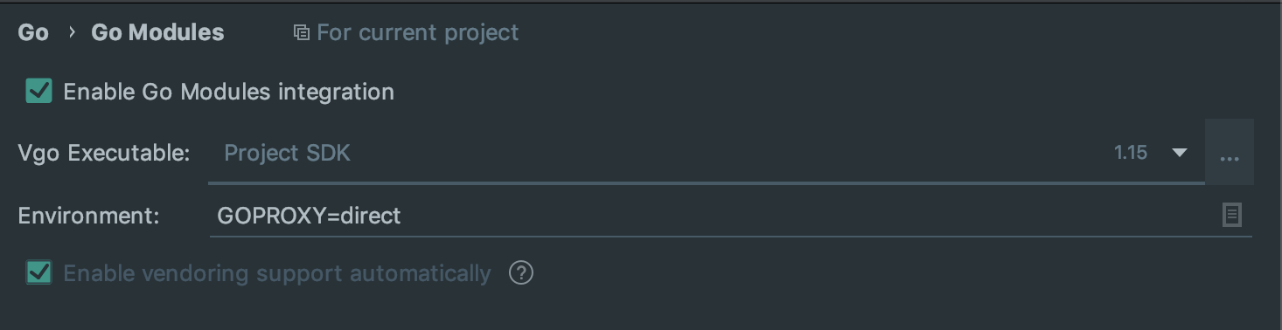1282x330 pixels.
Task: Toggle Enable Go Modules integration checkbox
Action: (x=39, y=91)
